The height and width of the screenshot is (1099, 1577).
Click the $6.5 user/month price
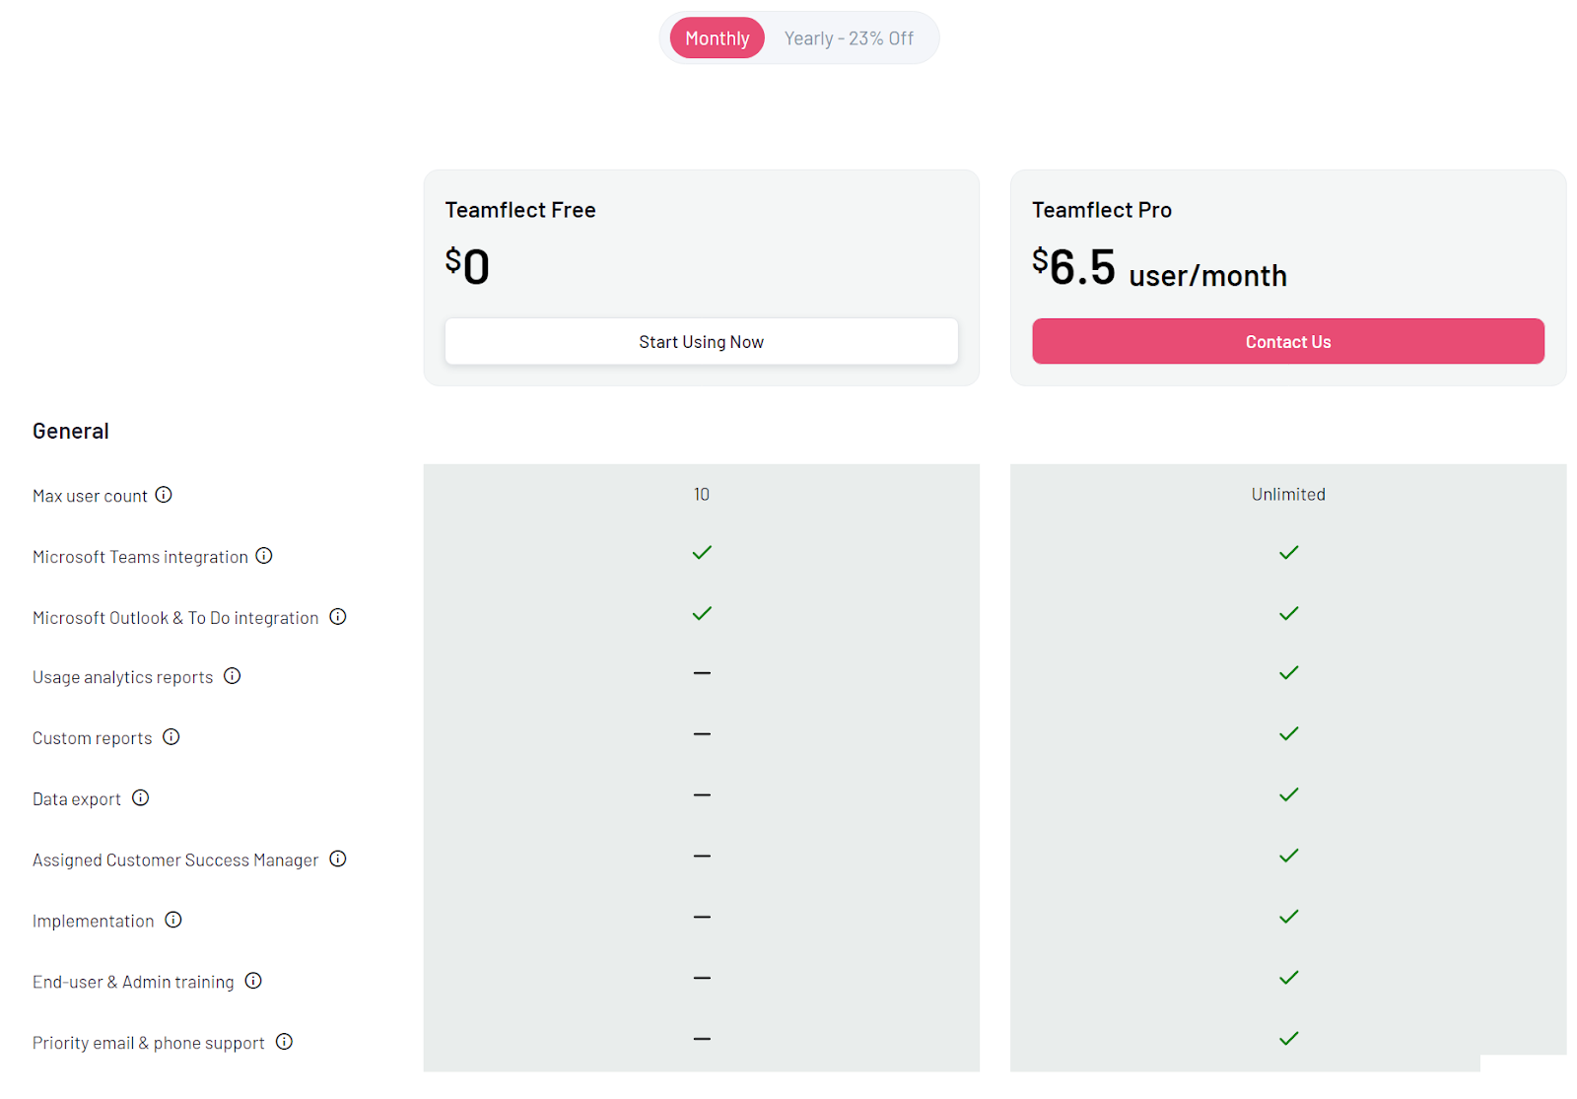coord(1159,267)
